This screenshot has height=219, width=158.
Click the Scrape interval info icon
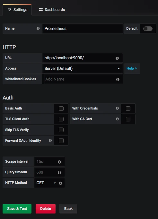point(59,162)
